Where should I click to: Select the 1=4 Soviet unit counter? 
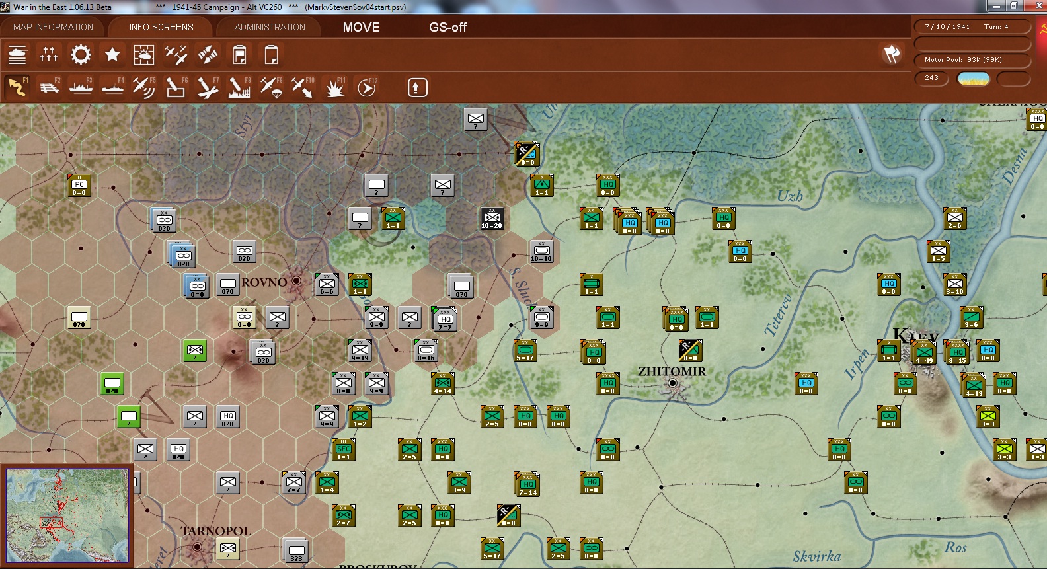(x=327, y=482)
